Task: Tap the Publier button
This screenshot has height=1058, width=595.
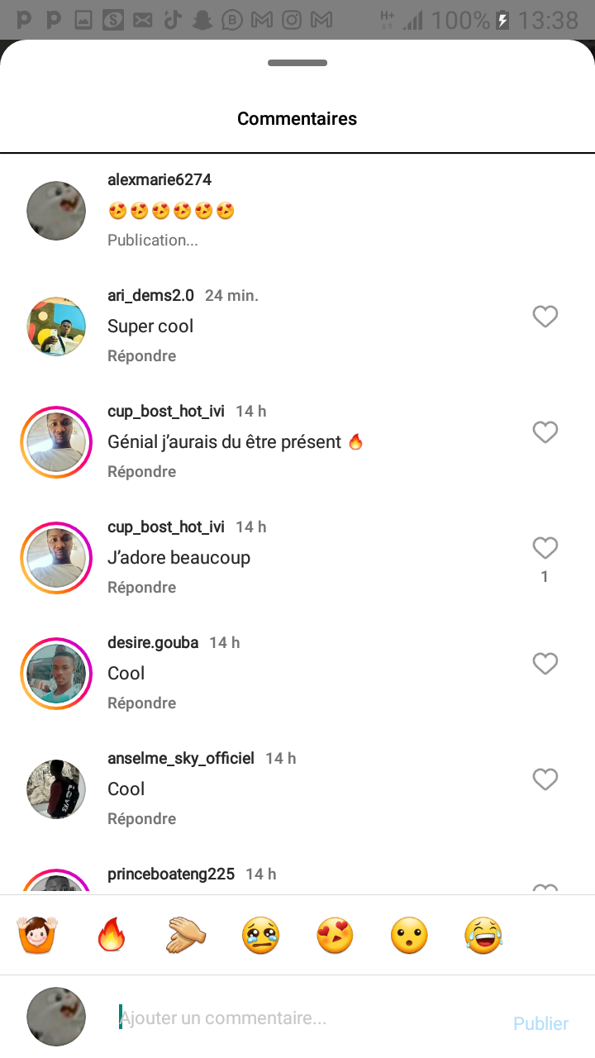Action: [x=540, y=1023]
